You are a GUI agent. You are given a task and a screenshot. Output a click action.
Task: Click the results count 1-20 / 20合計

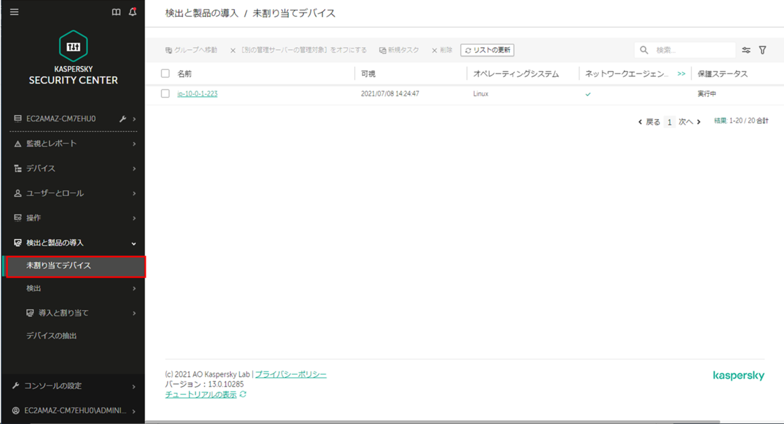(x=742, y=121)
